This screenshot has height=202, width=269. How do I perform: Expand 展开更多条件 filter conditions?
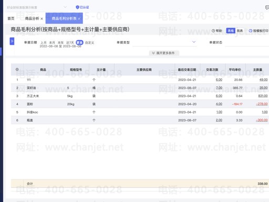click(164, 53)
